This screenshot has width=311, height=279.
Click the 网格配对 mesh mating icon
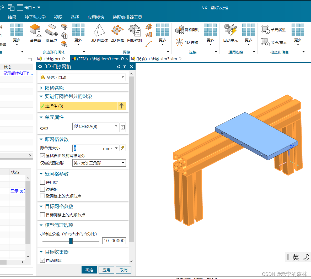tap(180, 30)
